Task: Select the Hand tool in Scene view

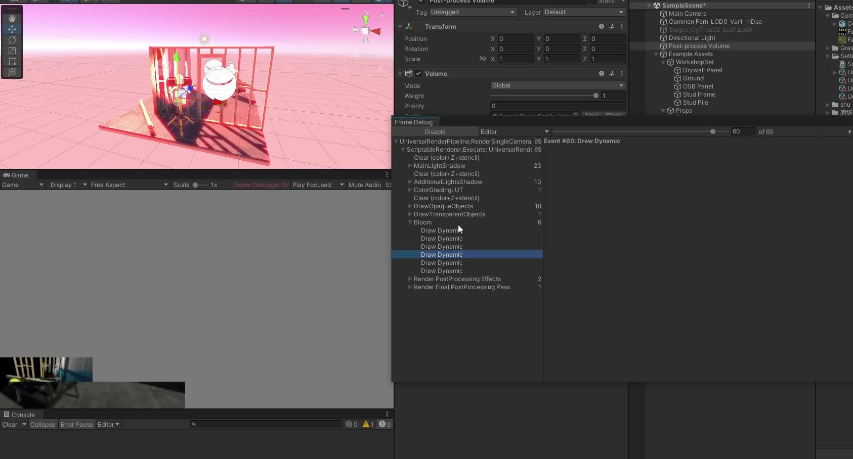Action: 12,18
